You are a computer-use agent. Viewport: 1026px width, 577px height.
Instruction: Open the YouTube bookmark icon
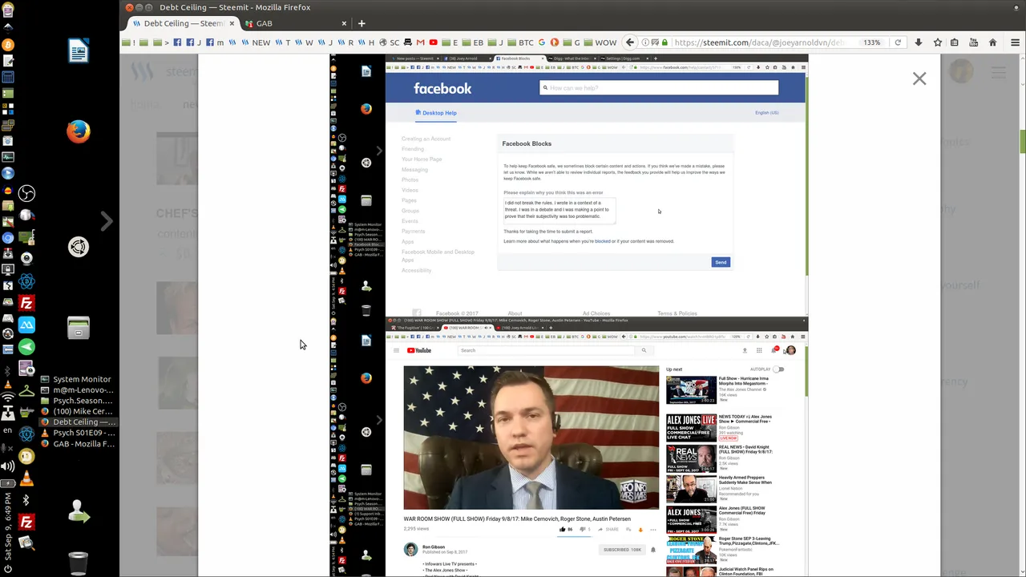click(x=433, y=42)
